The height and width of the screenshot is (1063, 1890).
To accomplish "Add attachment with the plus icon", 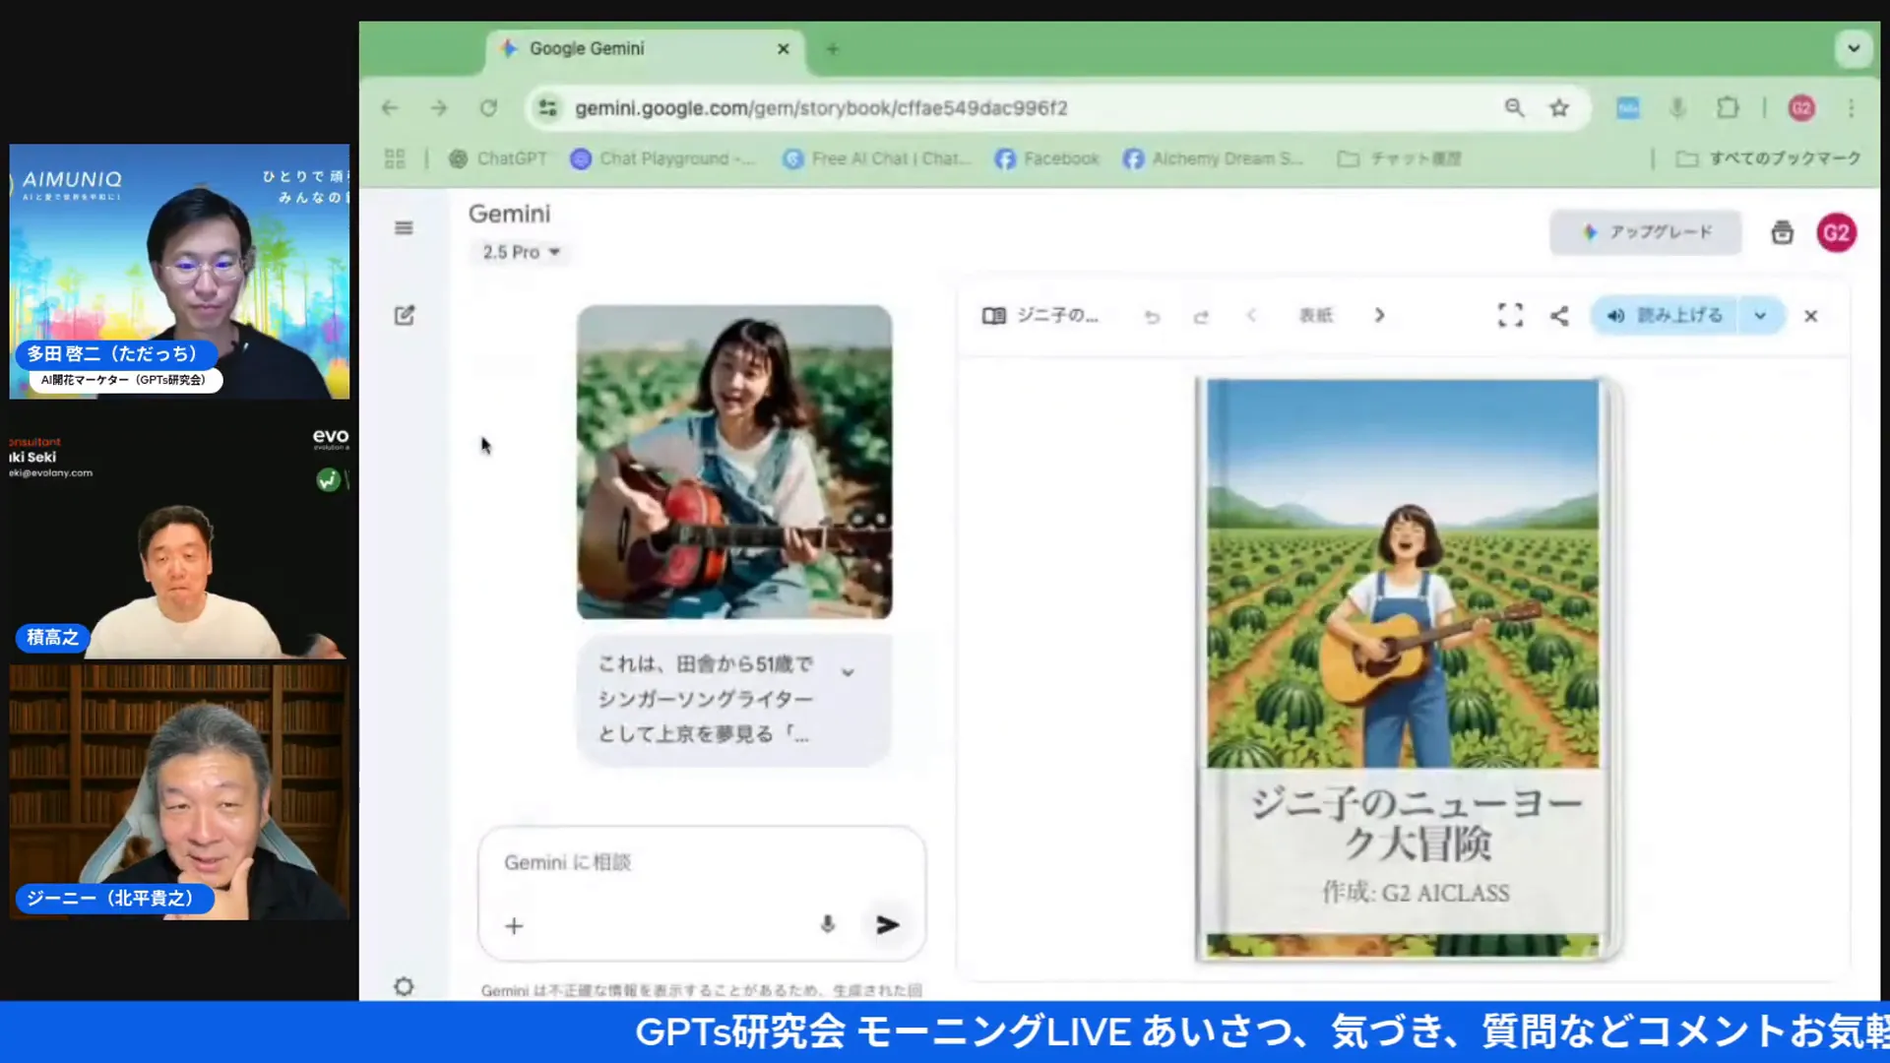I will 514,925.
